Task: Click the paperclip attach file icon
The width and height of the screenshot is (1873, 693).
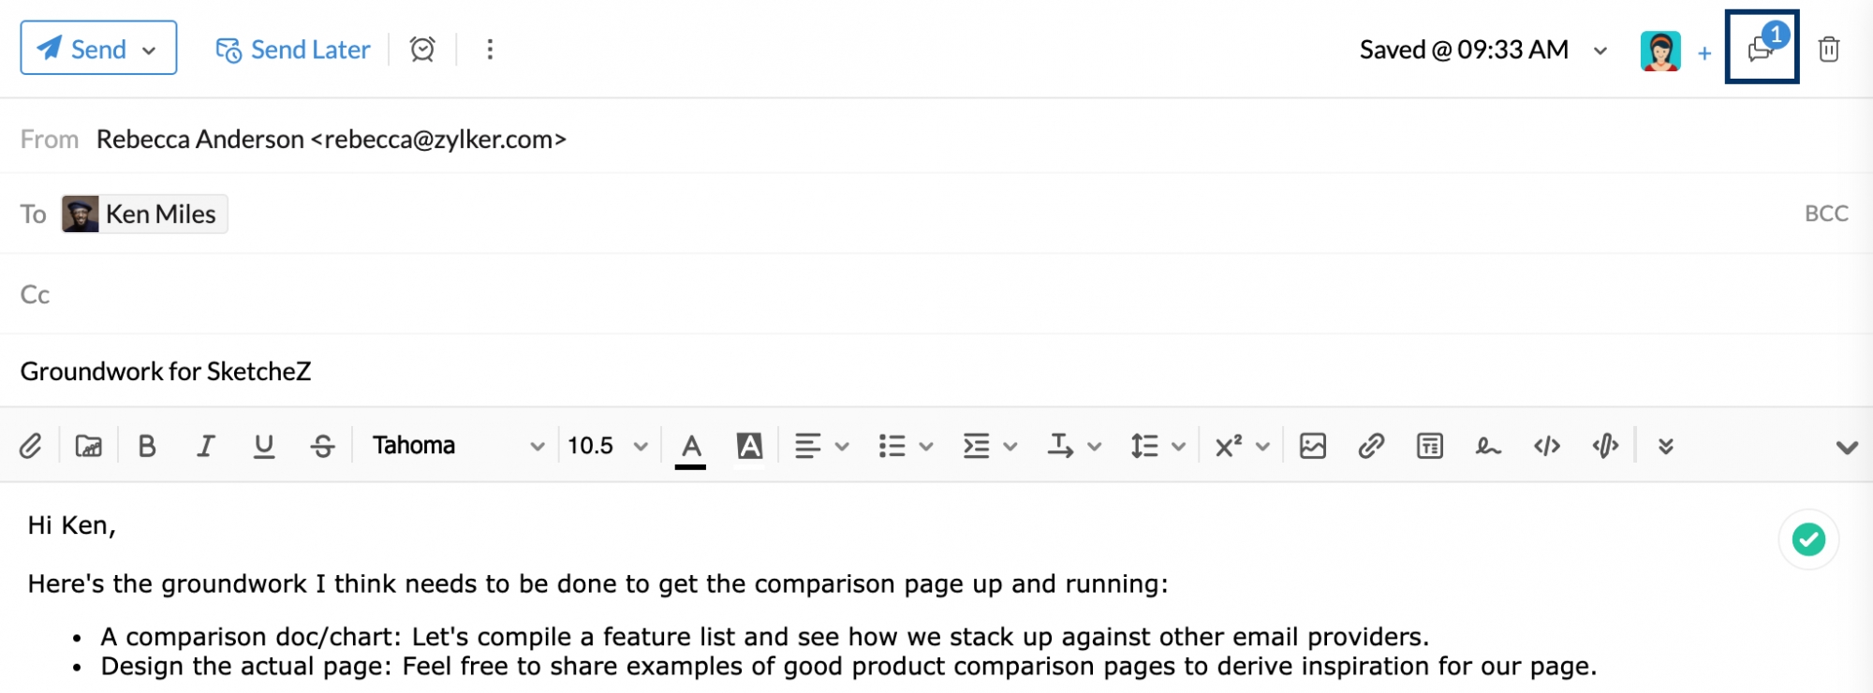Action: coord(30,446)
